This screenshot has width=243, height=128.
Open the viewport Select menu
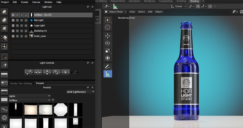(141, 12)
